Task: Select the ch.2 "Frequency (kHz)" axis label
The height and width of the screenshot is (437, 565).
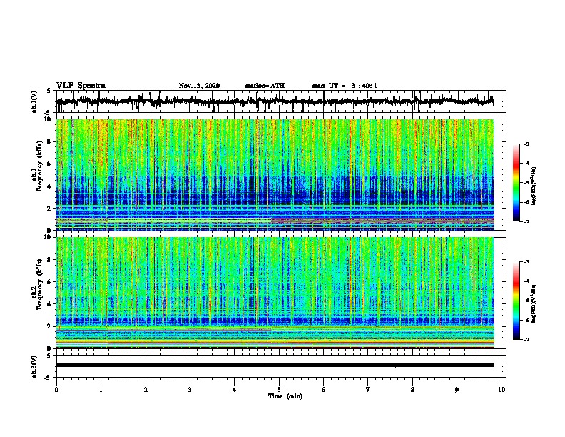Action: point(39,284)
